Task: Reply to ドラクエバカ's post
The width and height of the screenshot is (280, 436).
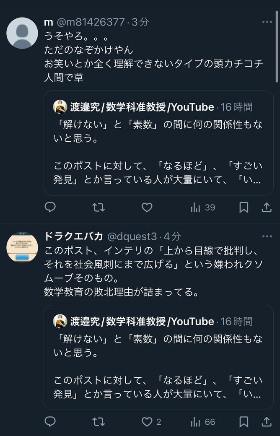Action: tap(50, 422)
